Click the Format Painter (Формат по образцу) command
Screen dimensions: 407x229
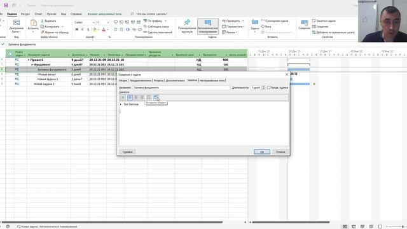55,32
